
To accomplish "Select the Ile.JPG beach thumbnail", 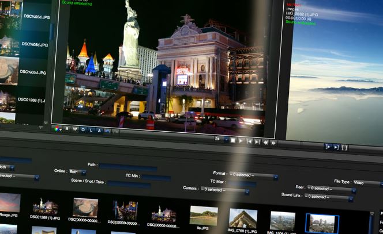I will [204, 216].
